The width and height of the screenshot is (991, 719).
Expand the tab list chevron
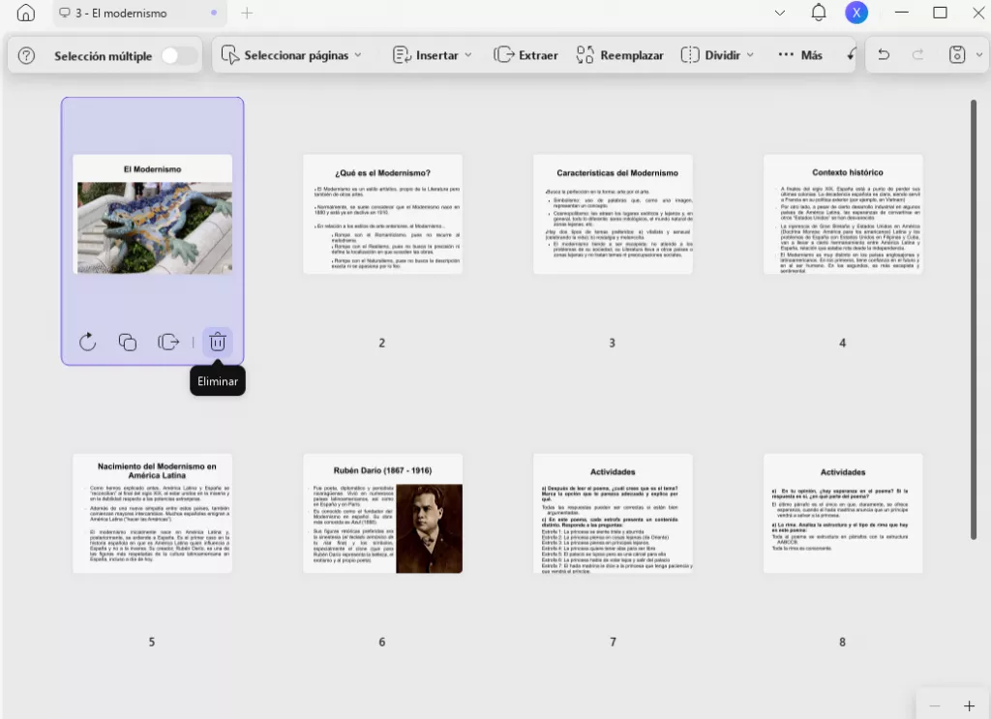point(780,13)
